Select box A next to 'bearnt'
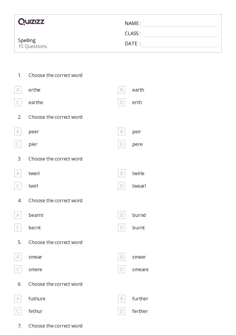 (x=18, y=215)
